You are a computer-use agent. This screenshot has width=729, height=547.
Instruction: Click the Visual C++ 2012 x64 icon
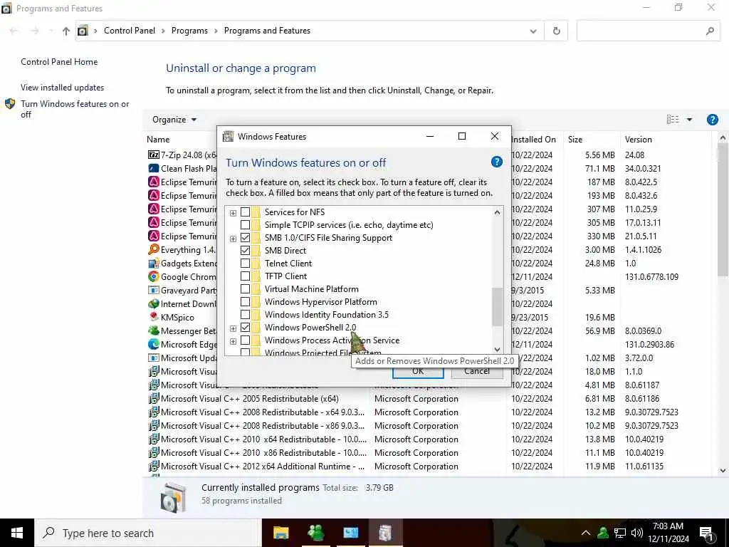pyautogui.click(x=154, y=466)
